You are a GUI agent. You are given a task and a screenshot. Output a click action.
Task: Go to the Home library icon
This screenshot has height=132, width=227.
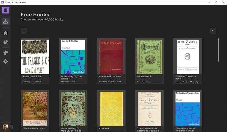click(x=6, y=33)
